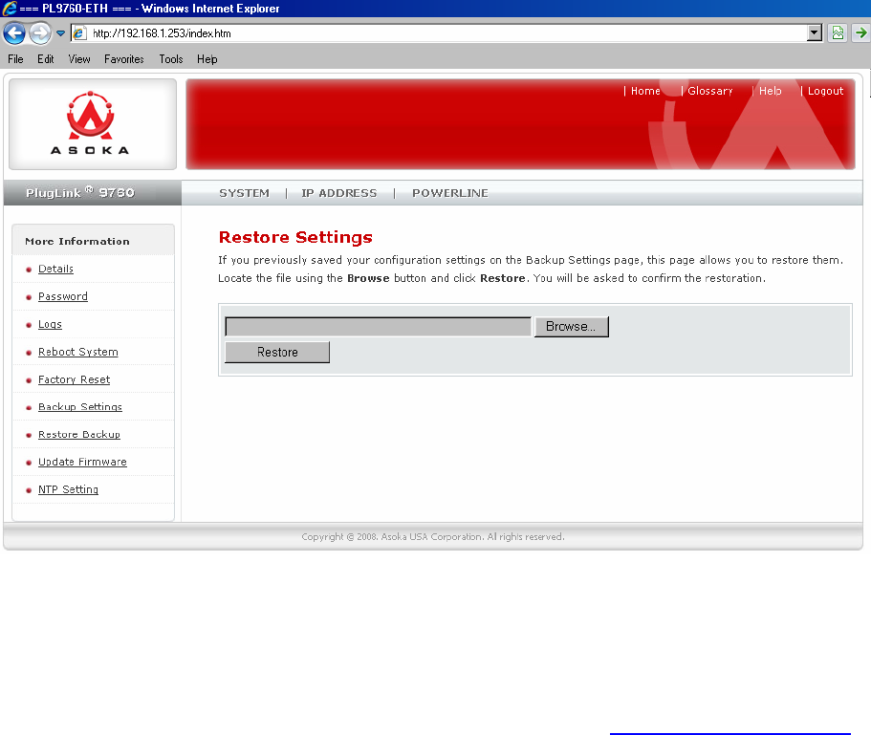Open the Tools menu
This screenshot has width=871, height=735.
[170, 59]
